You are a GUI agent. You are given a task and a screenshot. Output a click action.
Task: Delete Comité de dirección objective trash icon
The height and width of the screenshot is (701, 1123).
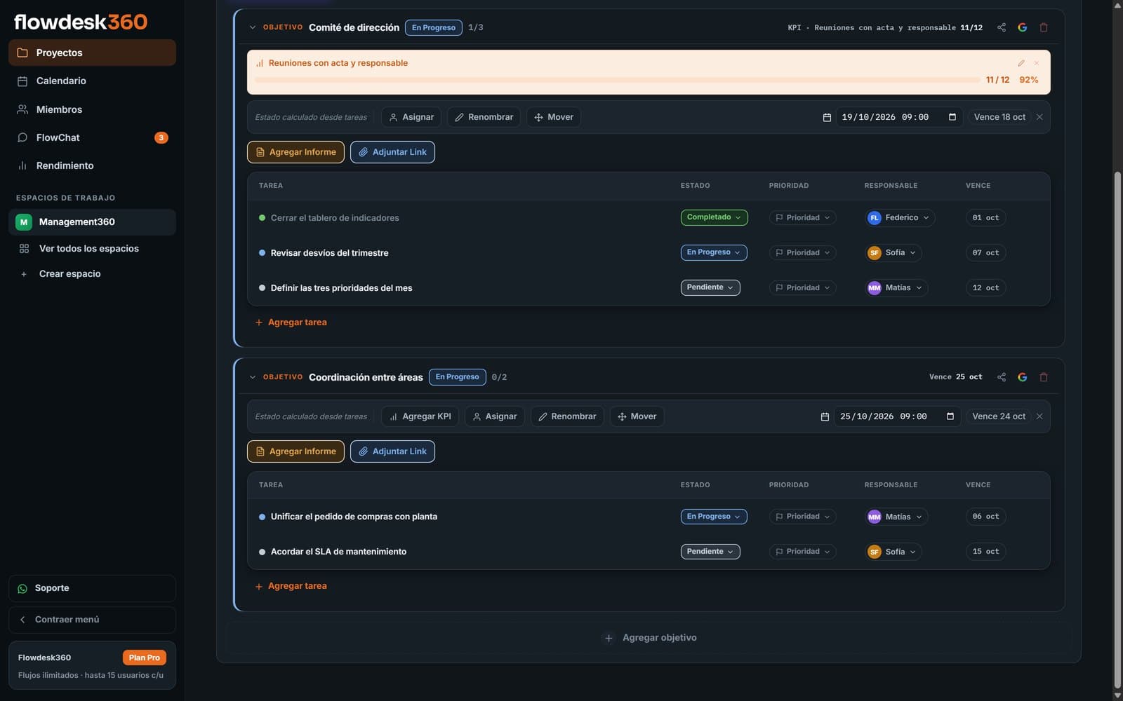[x=1044, y=27]
